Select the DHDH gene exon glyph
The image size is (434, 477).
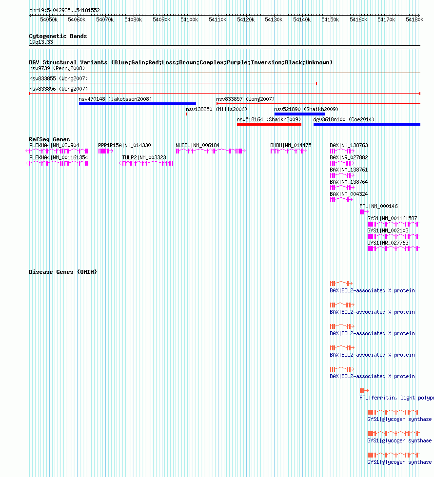[x=289, y=151]
